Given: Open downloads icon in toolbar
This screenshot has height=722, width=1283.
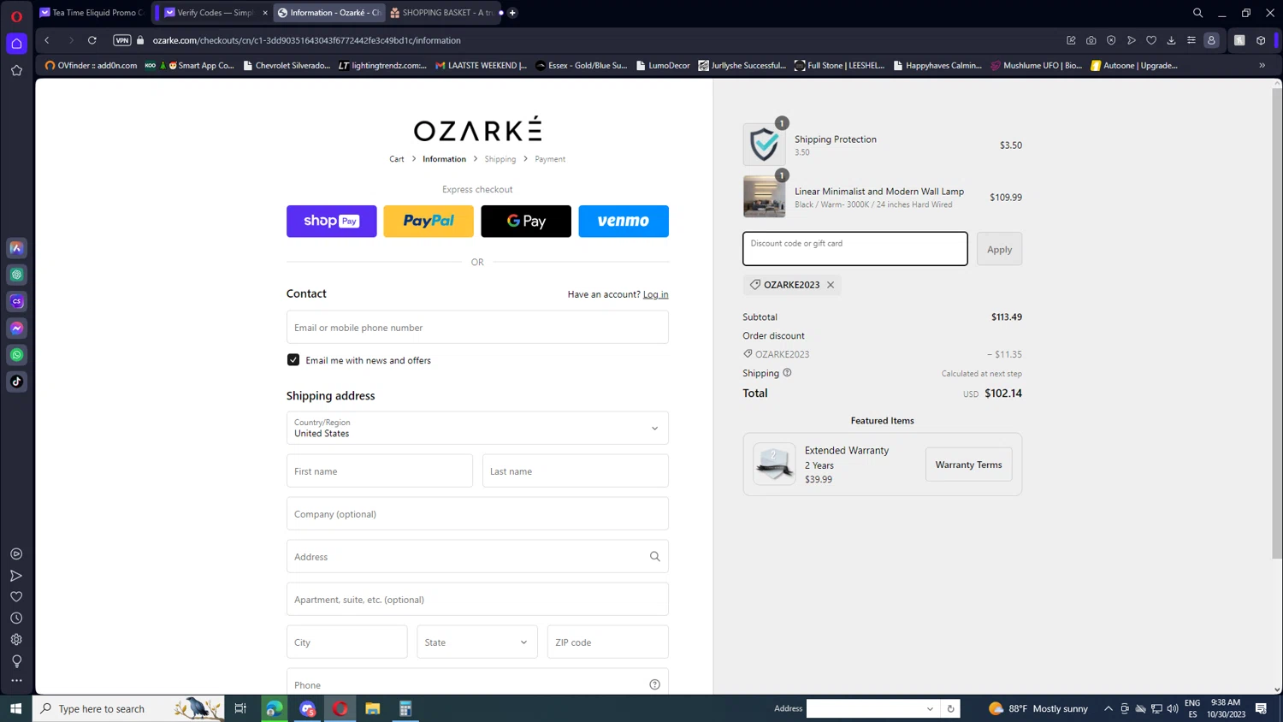Looking at the screenshot, I should click(1172, 40).
